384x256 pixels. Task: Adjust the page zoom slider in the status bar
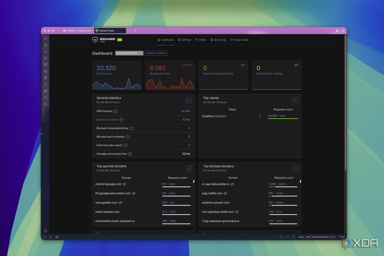pyautogui.click(x=317, y=237)
